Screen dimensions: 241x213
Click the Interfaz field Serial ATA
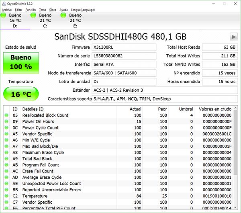(x=124, y=64)
